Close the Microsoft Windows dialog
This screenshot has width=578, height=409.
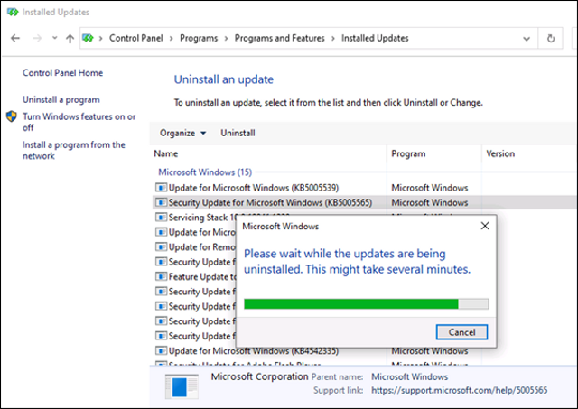click(485, 226)
